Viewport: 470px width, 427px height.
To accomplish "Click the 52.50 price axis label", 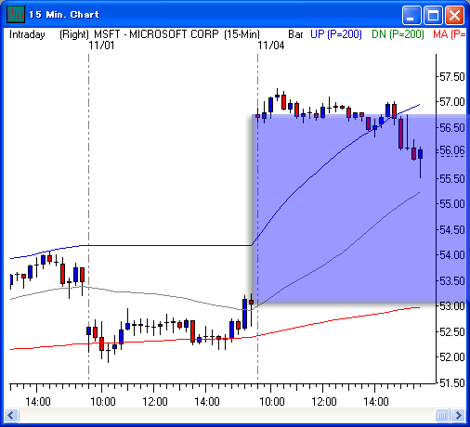I will pyautogui.click(x=452, y=331).
